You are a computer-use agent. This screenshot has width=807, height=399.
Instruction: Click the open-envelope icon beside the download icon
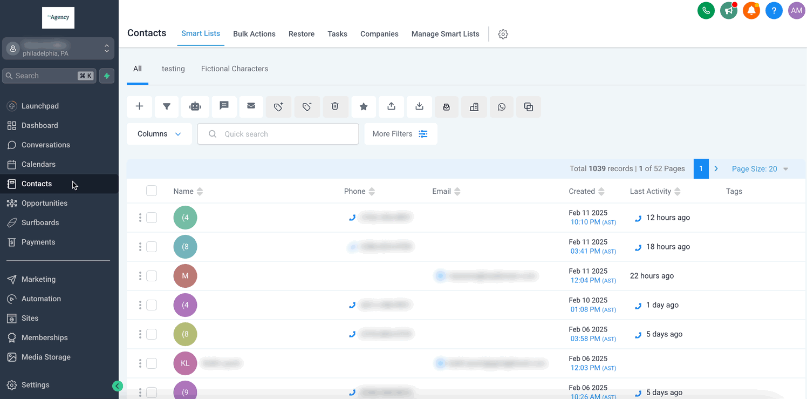click(x=446, y=106)
